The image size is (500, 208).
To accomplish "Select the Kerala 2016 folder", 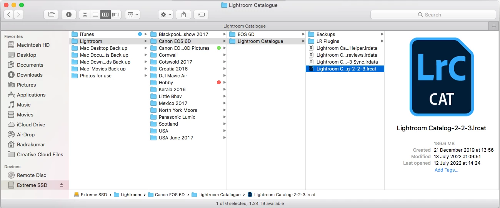I will 172,89.
